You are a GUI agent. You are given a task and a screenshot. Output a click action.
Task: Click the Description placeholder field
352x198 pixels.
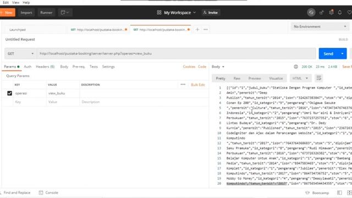click(144, 102)
